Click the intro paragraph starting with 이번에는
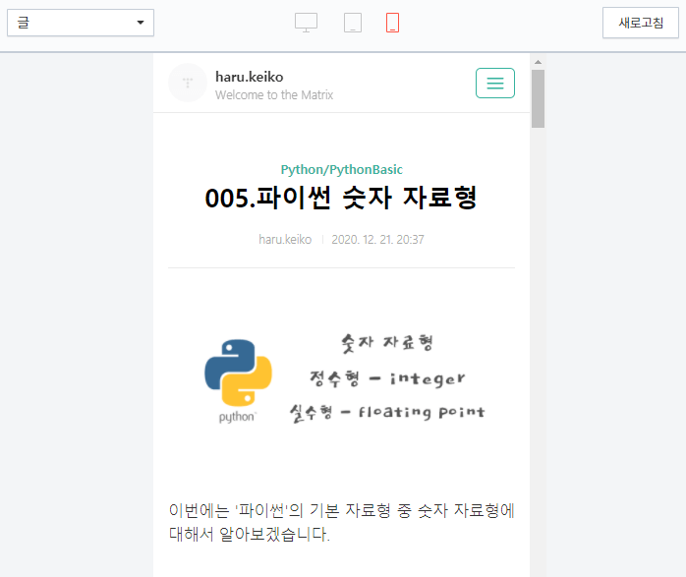 [x=342, y=522]
